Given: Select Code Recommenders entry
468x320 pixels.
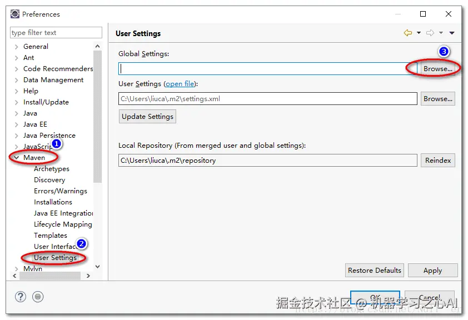Looking at the screenshot, I should (58, 68).
